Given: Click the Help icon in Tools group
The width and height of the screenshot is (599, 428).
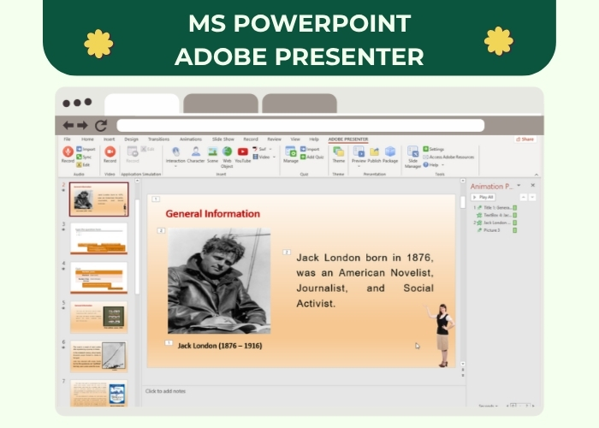Looking at the screenshot, I should (x=425, y=164).
